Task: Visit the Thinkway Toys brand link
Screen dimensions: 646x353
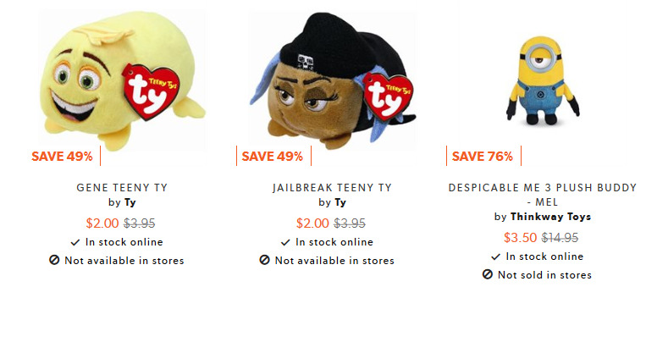Action: (550, 217)
